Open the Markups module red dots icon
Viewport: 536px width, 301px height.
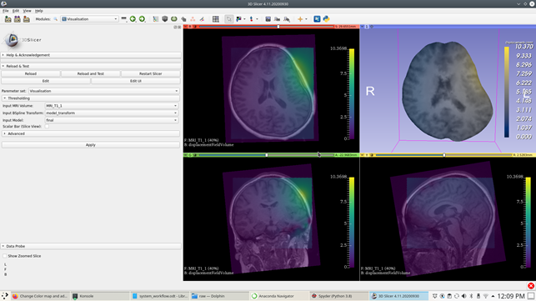click(193, 19)
